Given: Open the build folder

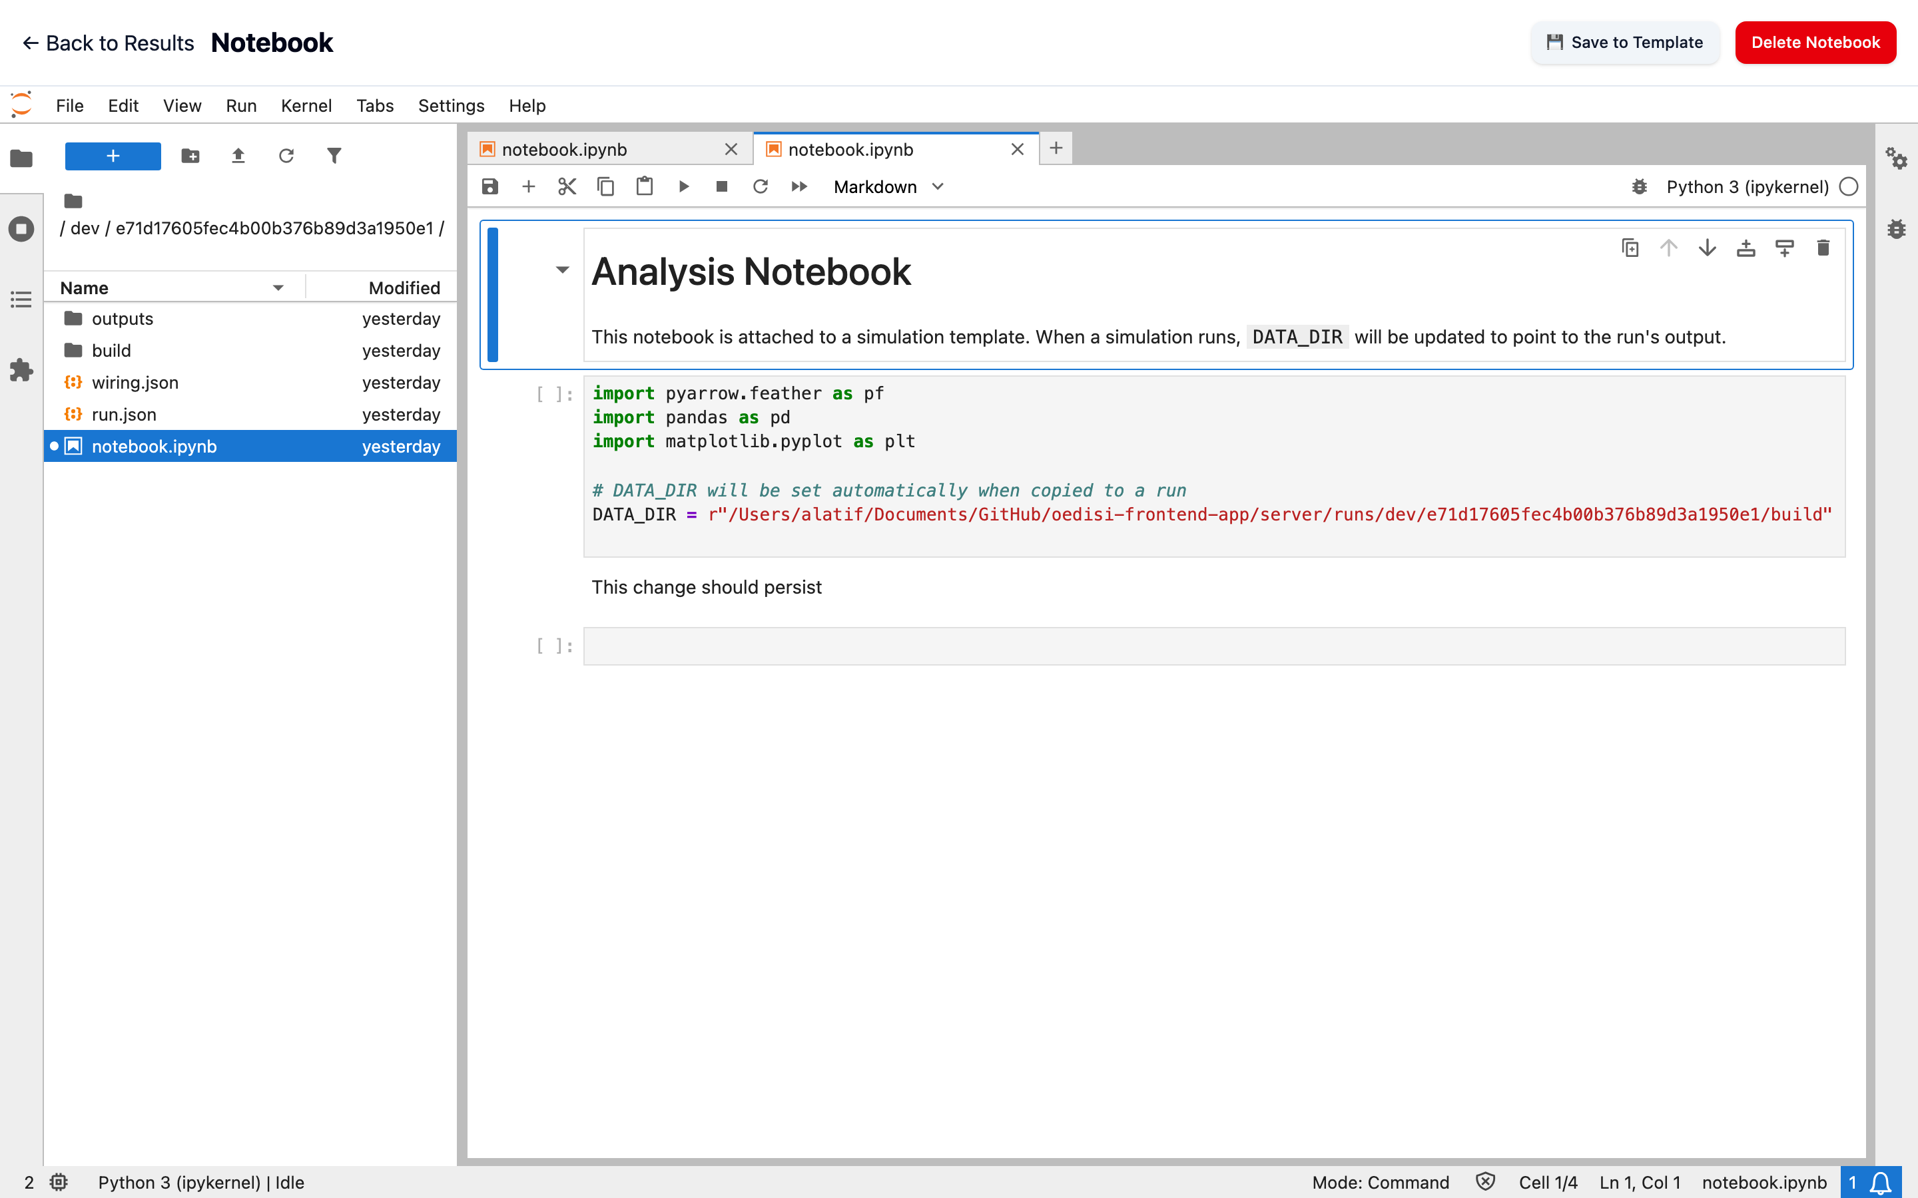Looking at the screenshot, I should click(250, 350).
